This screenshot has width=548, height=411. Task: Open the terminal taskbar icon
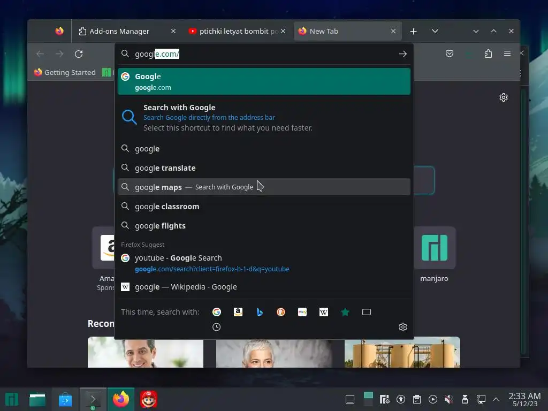[93, 399]
